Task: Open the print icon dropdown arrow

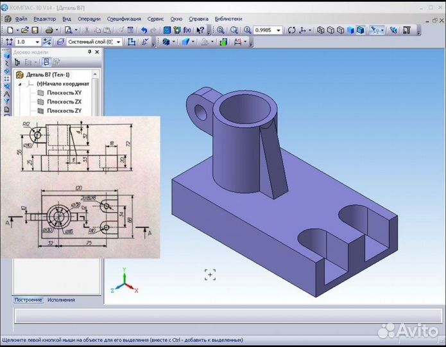Action: click(57, 30)
